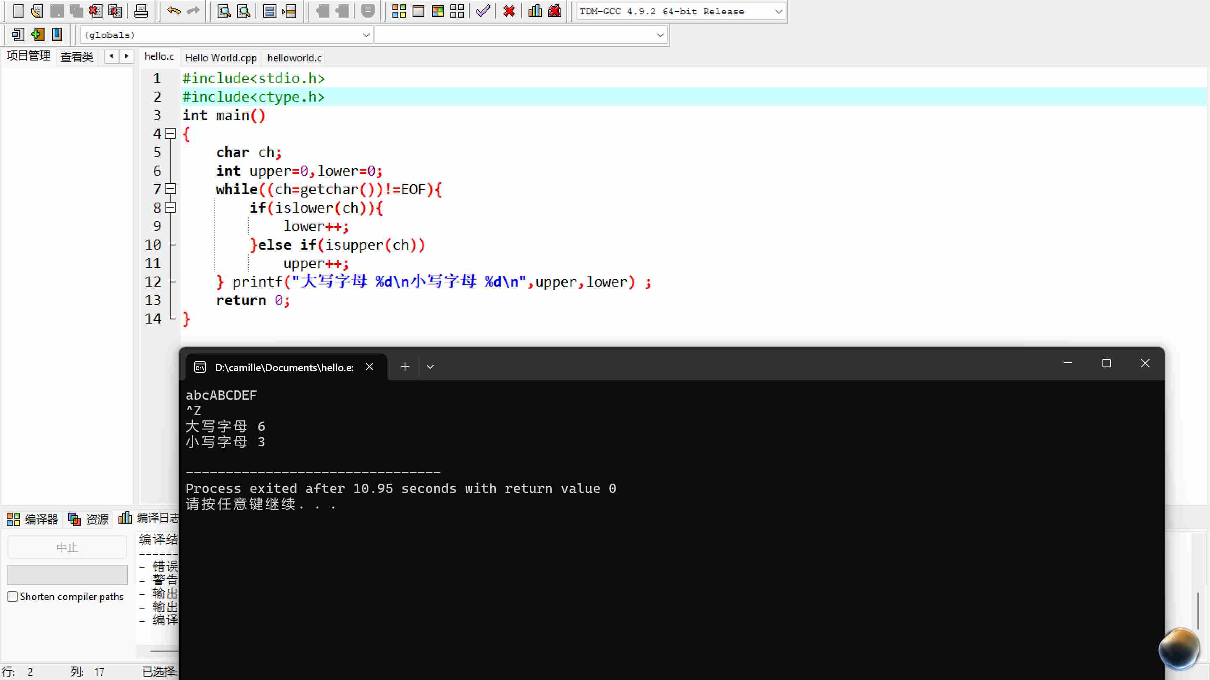Collapse the fold box at line 4
1210x680 pixels.
coord(171,134)
